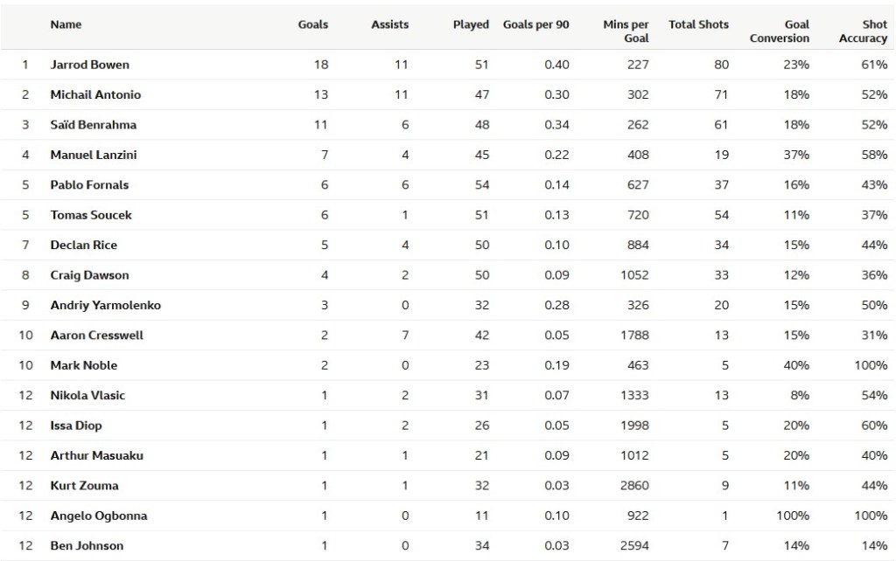Click Declan Rice's name
The width and height of the screenshot is (896, 561).
83,246
